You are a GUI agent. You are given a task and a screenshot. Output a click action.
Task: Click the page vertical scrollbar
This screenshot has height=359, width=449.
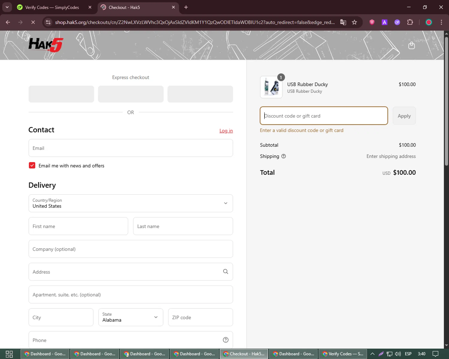coord(446,102)
